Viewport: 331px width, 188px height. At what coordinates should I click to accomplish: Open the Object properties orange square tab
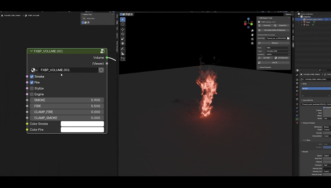coord(297,104)
